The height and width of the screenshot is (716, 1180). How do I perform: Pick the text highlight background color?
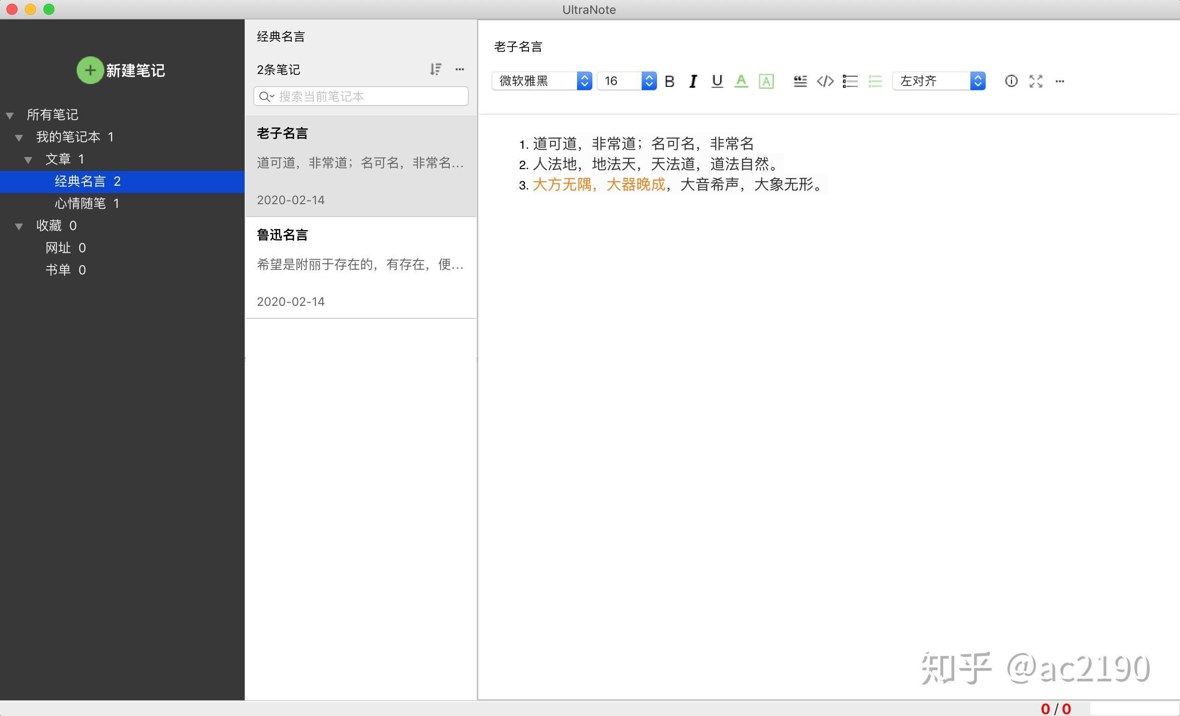pos(766,81)
